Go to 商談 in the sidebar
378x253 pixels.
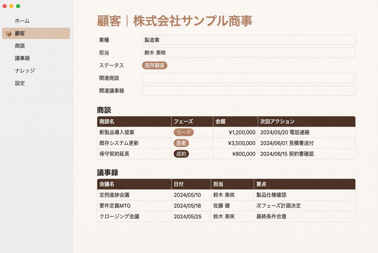tap(20, 46)
